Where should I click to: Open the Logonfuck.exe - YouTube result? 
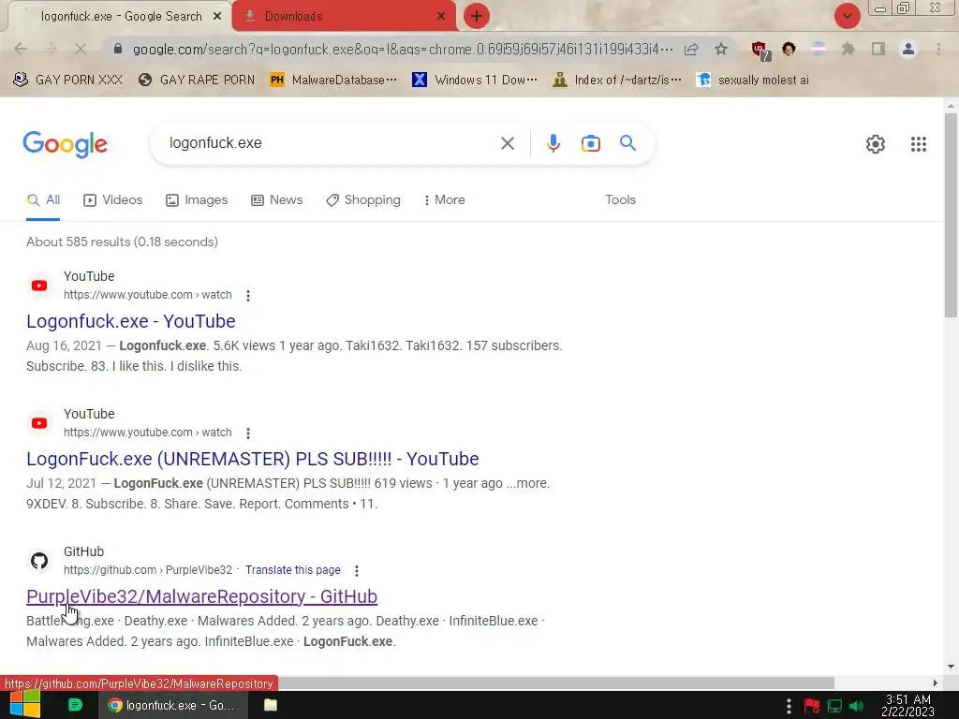(x=131, y=321)
